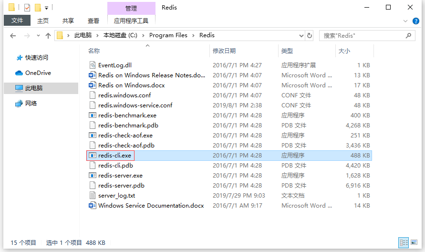Screen dimensions: 425x252
Task: Click the 2019/7/29 PM 9:03 date cell
Action: tap(239, 196)
